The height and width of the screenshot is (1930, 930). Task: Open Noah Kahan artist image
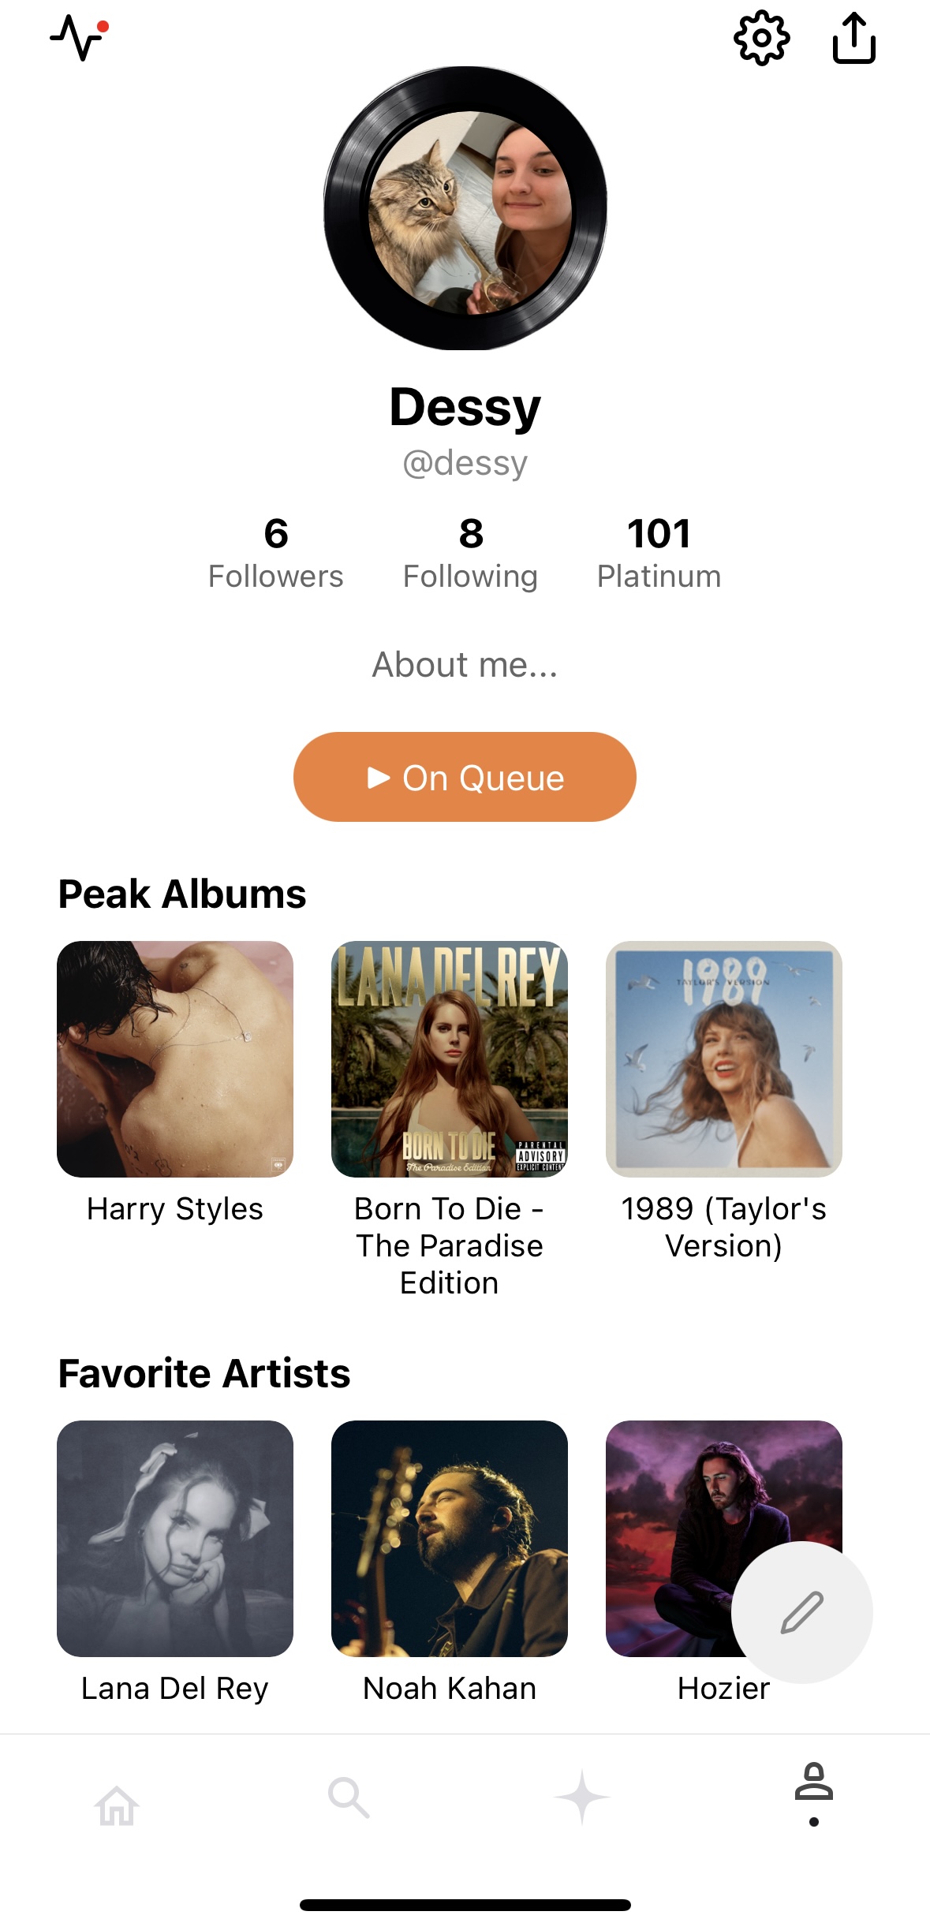pyautogui.click(x=450, y=1539)
